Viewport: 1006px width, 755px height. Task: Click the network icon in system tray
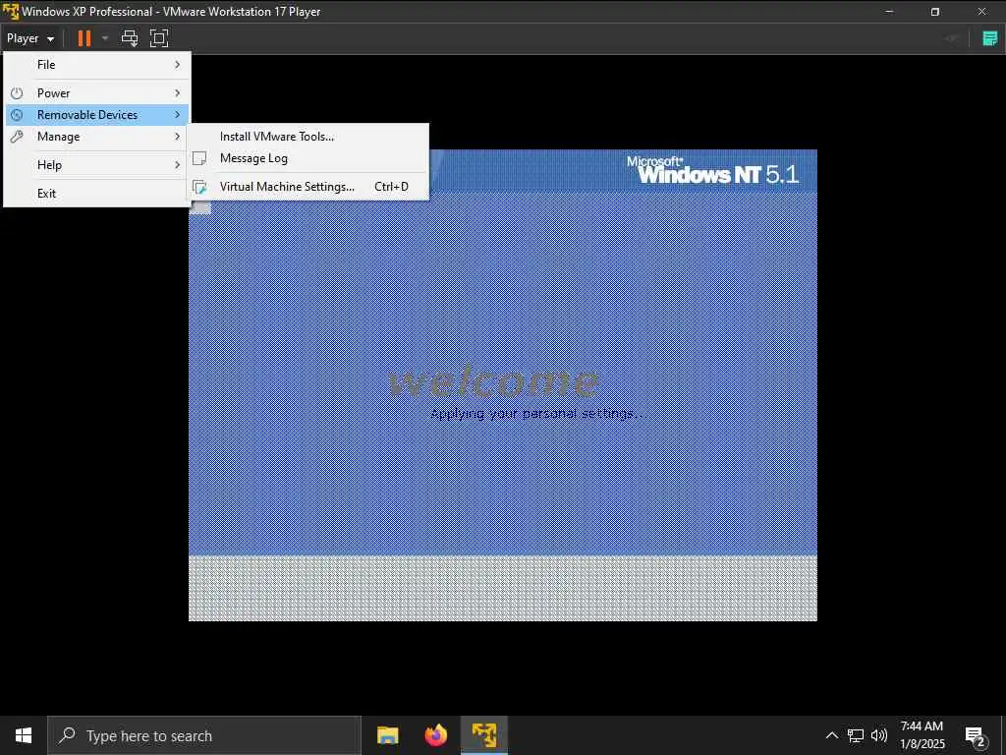pos(856,735)
